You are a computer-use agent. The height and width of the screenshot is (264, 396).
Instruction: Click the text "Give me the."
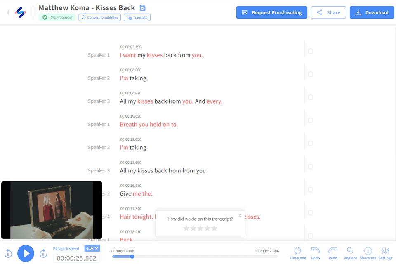[x=136, y=194]
